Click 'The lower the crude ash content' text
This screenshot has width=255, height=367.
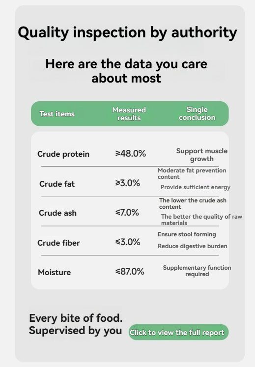(193, 203)
